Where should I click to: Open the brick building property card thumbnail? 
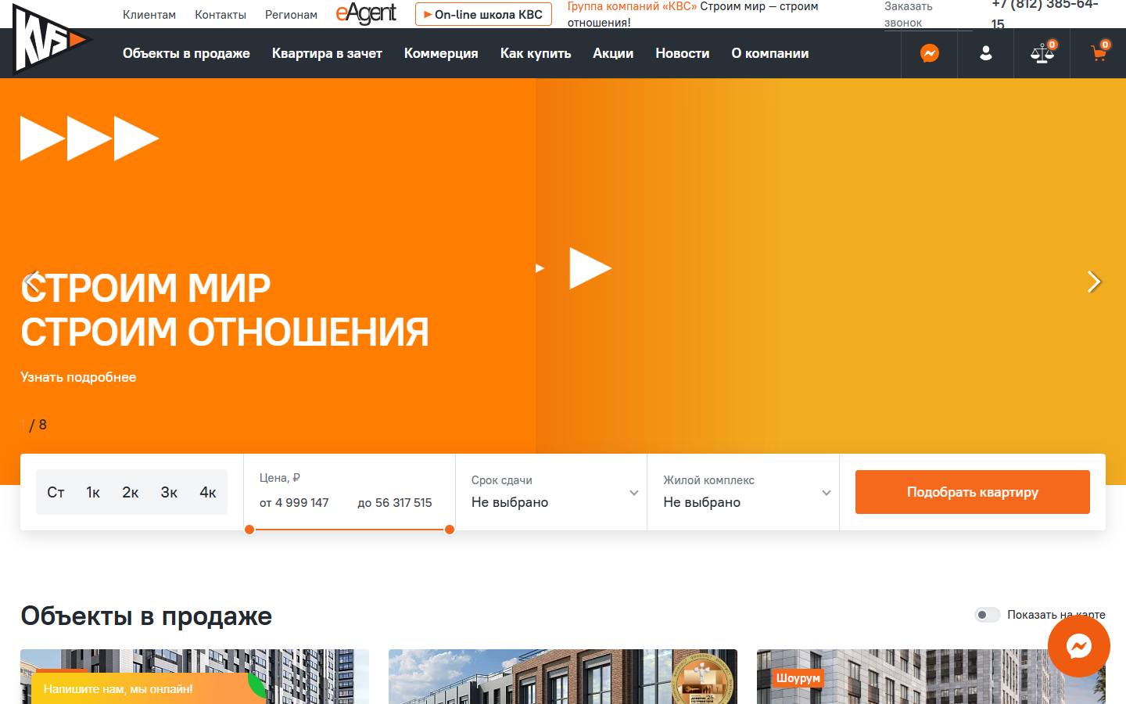click(563, 677)
